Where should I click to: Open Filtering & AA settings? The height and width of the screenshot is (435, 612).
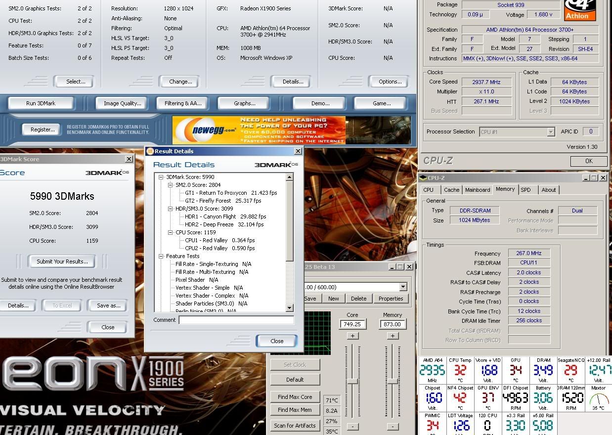[x=183, y=103]
